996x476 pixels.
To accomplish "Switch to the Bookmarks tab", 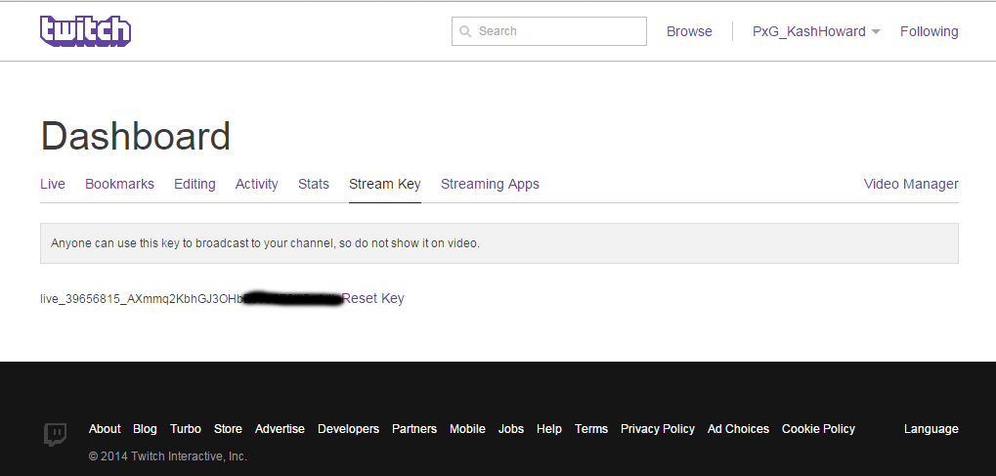I will click(x=119, y=184).
